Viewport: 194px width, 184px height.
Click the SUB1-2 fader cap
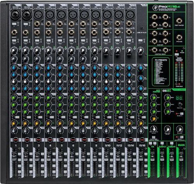(162, 156)
